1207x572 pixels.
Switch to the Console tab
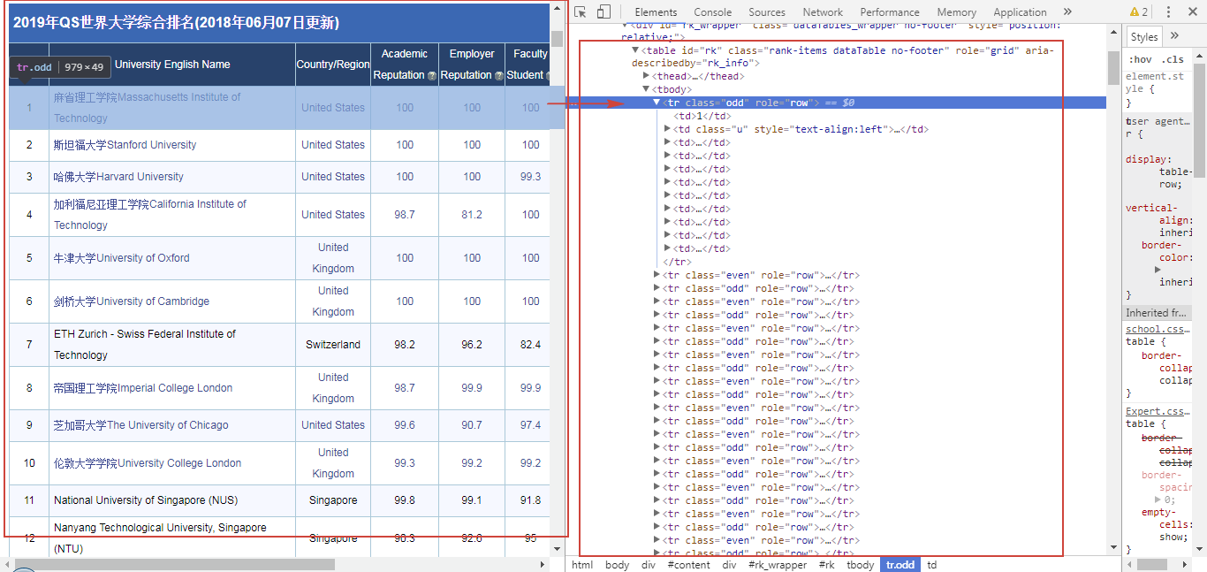click(712, 12)
